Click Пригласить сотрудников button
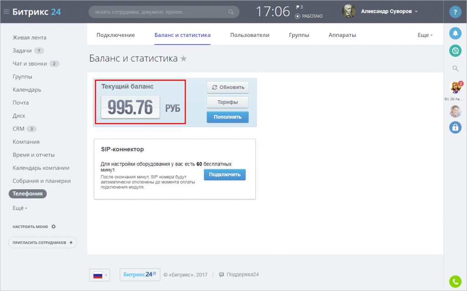467x291 pixels. pyautogui.click(x=42, y=243)
